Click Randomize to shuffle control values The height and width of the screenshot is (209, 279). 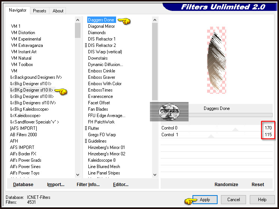(226, 184)
